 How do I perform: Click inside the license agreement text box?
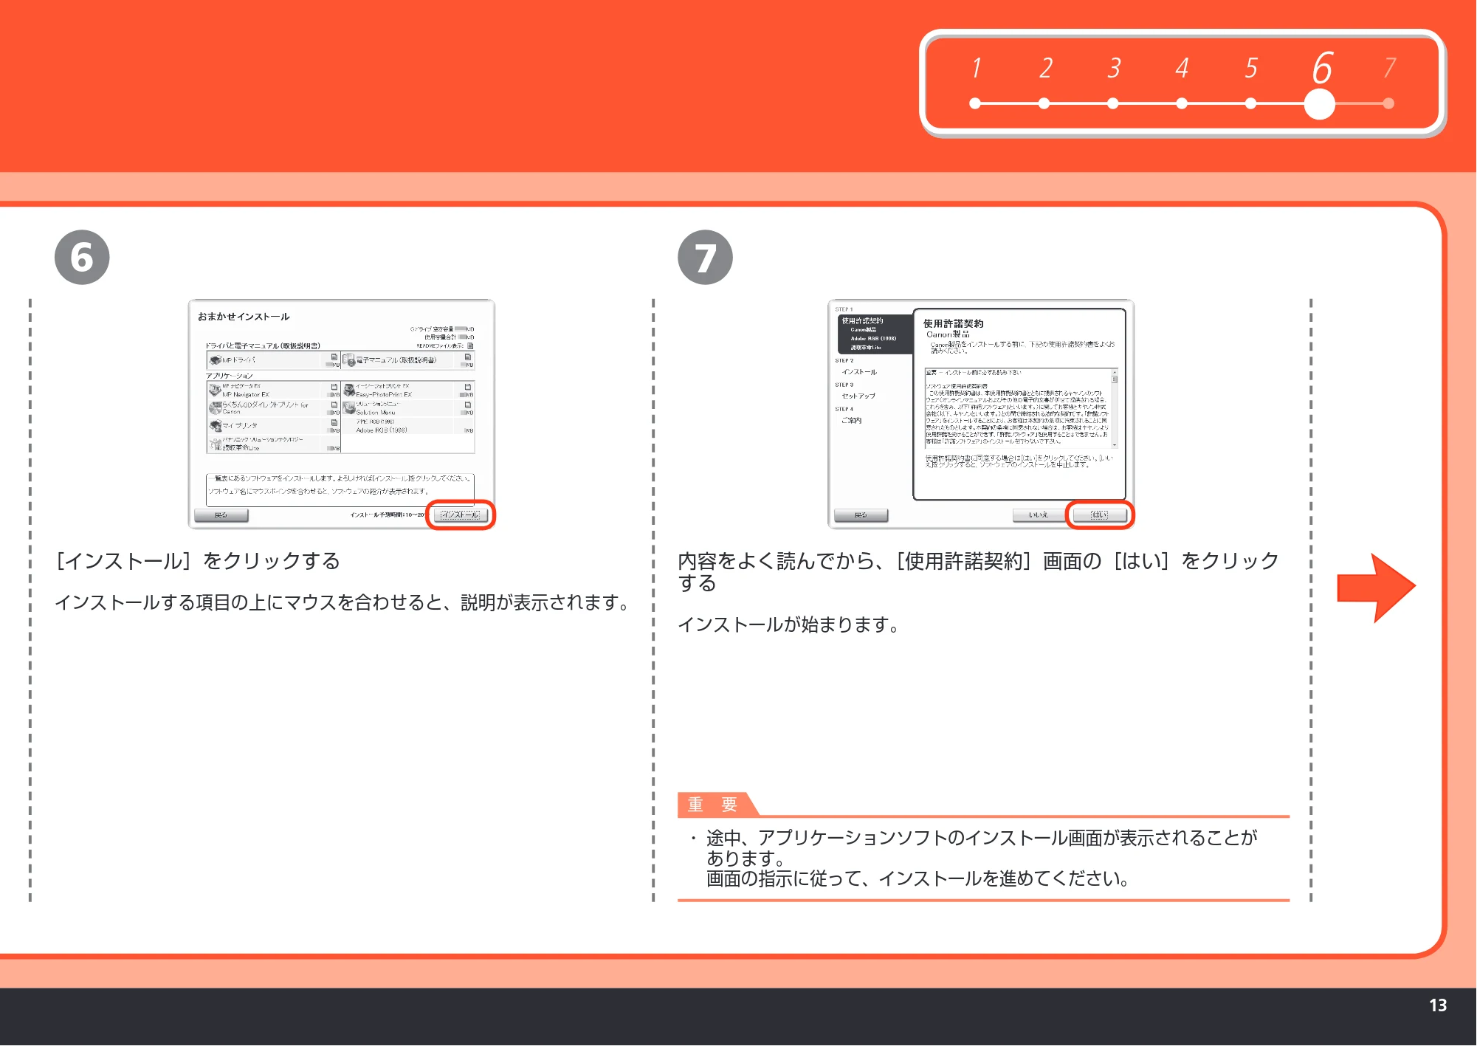coord(1018,408)
